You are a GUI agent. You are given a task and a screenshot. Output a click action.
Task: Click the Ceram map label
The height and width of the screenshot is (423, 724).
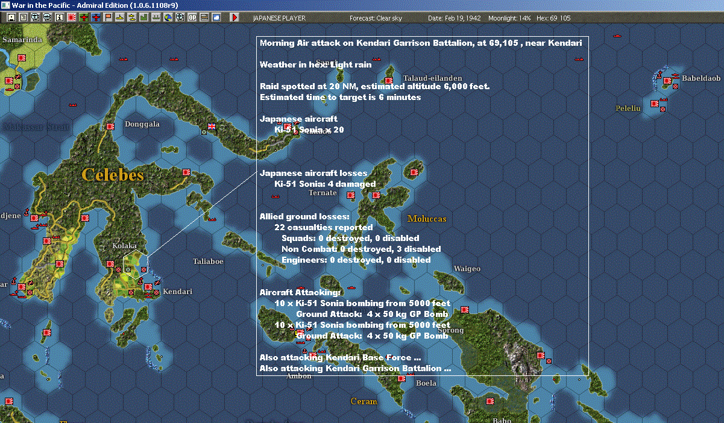click(364, 401)
